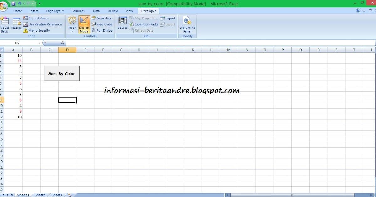The image size is (376, 197).
Task: Switch to the Insert ribbon tab
Action: click(x=34, y=11)
